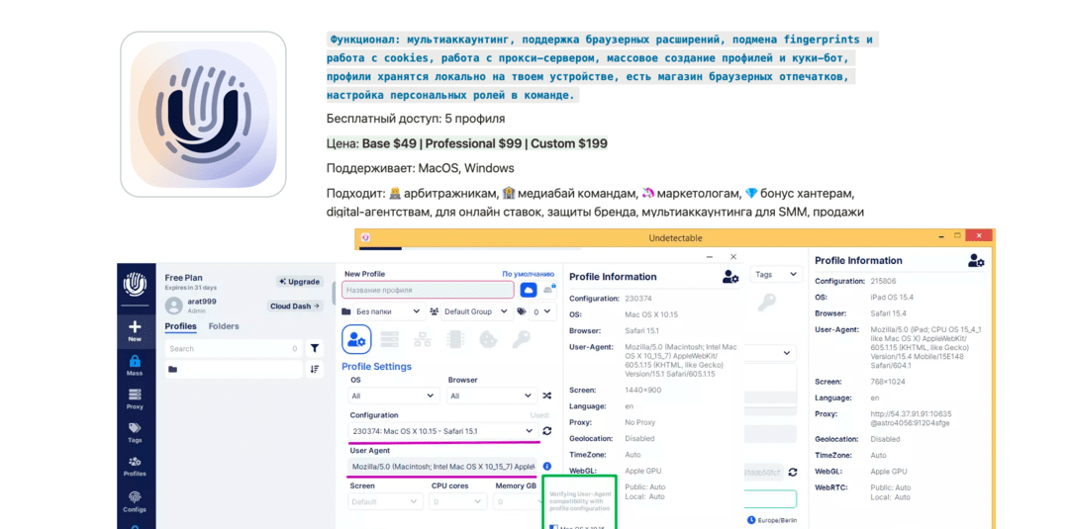The width and height of the screenshot is (1069, 529).
Task: Click the User Agent text field
Action: point(442,467)
